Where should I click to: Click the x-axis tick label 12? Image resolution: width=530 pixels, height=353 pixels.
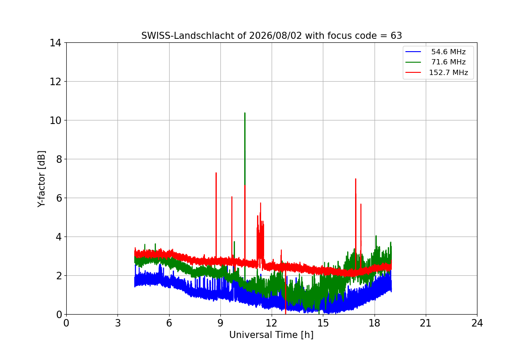pyautogui.click(x=272, y=323)
